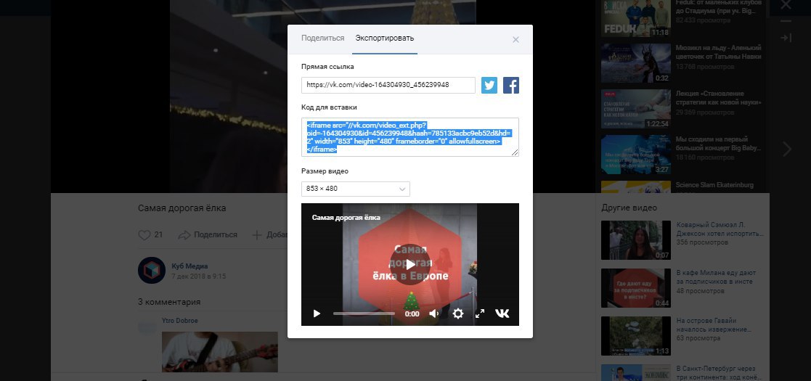Image resolution: width=811 pixels, height=381 pixels.
Task: Share the direct link on Twitter
Action: coord(489,86)
